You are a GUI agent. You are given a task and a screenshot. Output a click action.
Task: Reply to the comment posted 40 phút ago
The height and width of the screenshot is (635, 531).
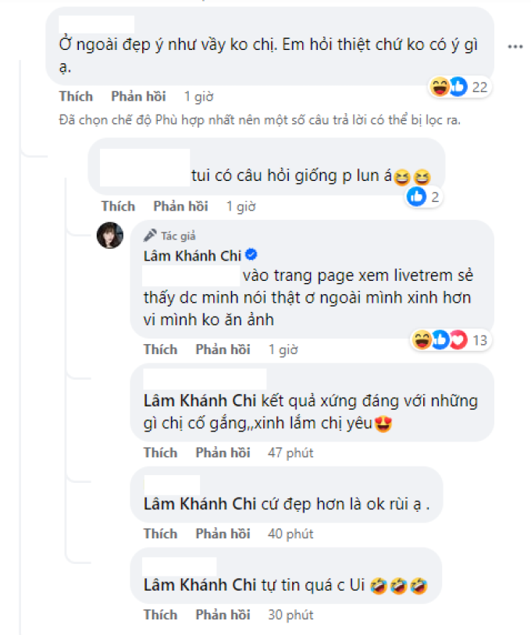[223, 534]
